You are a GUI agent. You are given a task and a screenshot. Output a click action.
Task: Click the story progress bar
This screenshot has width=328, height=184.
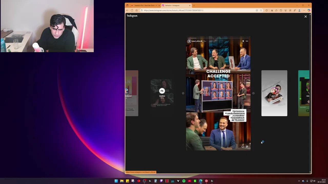218,38
